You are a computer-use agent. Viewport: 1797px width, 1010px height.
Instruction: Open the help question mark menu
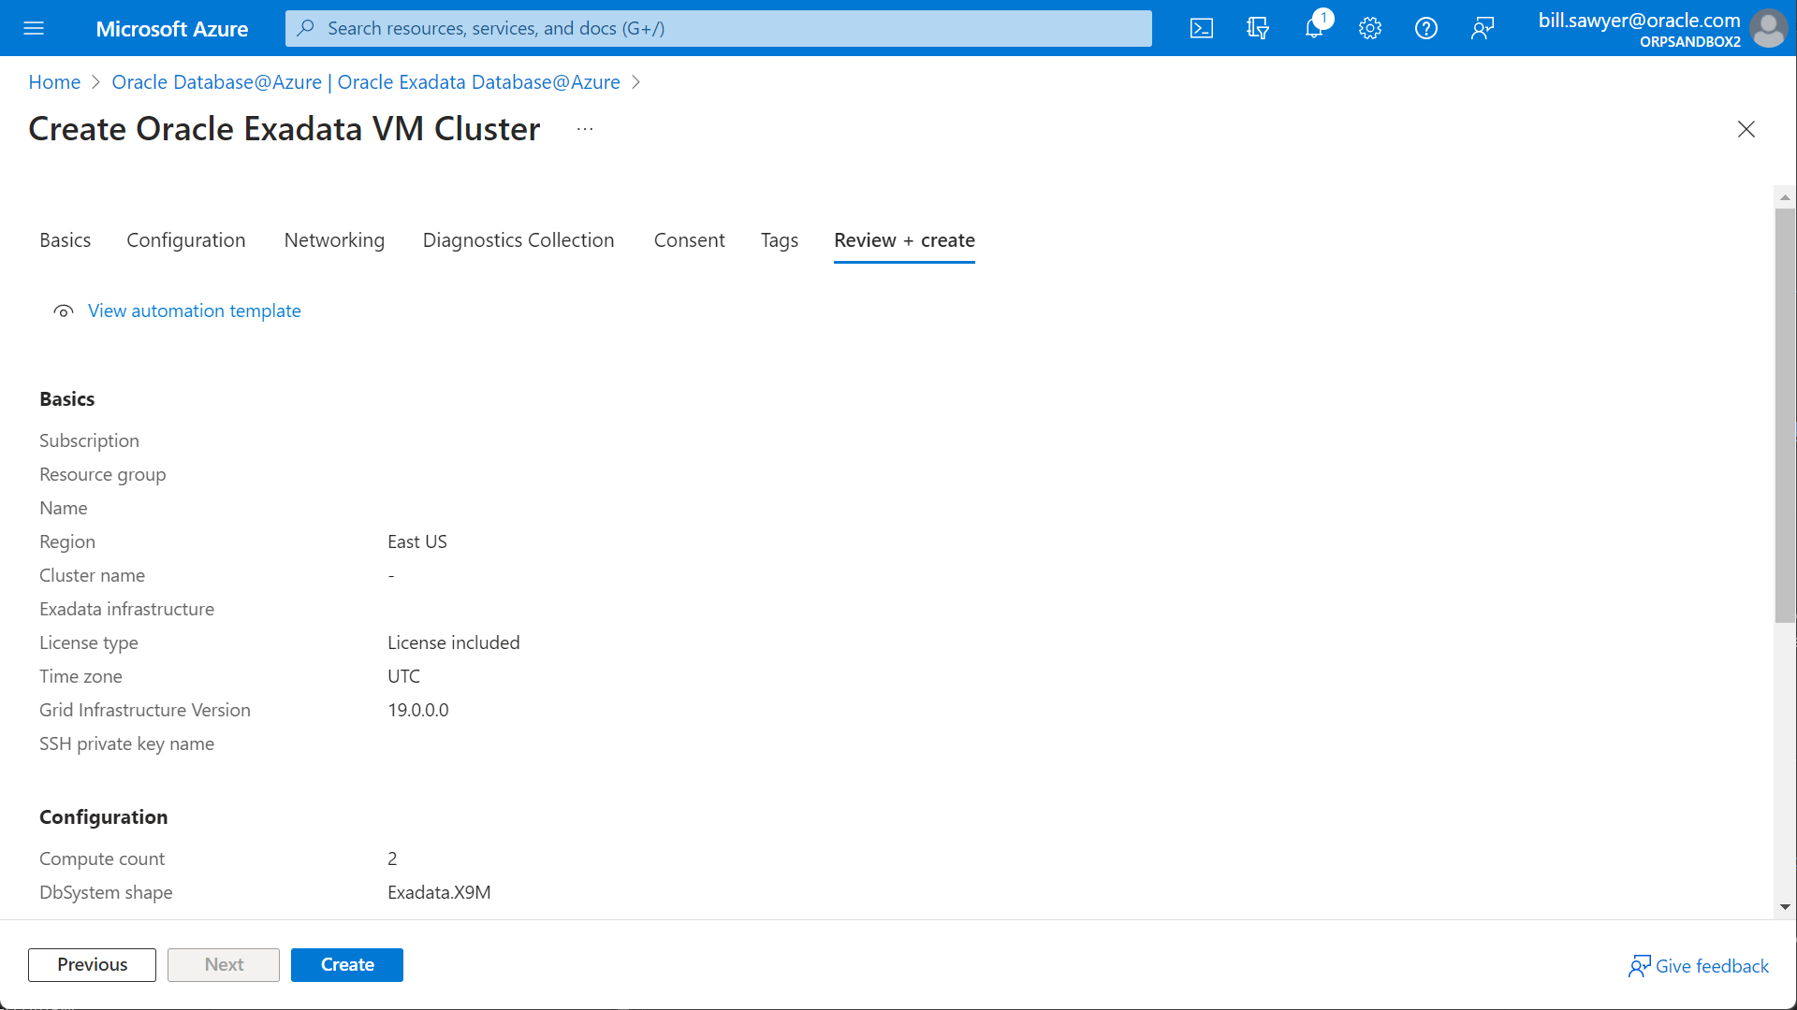coord(1425,28)
